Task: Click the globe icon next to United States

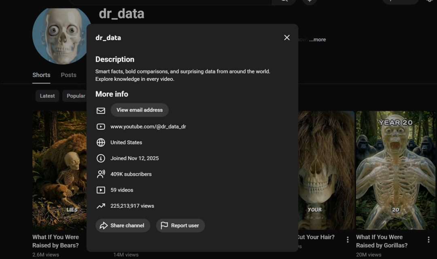Action: click(101, 143)
